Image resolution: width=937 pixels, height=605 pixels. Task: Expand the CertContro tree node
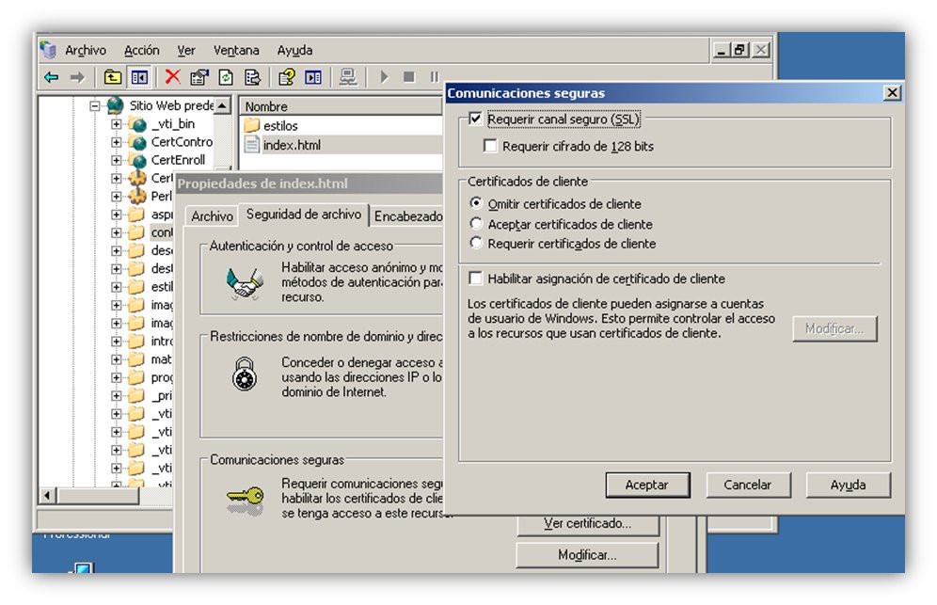pyautogui.click(x=117, y=142)
